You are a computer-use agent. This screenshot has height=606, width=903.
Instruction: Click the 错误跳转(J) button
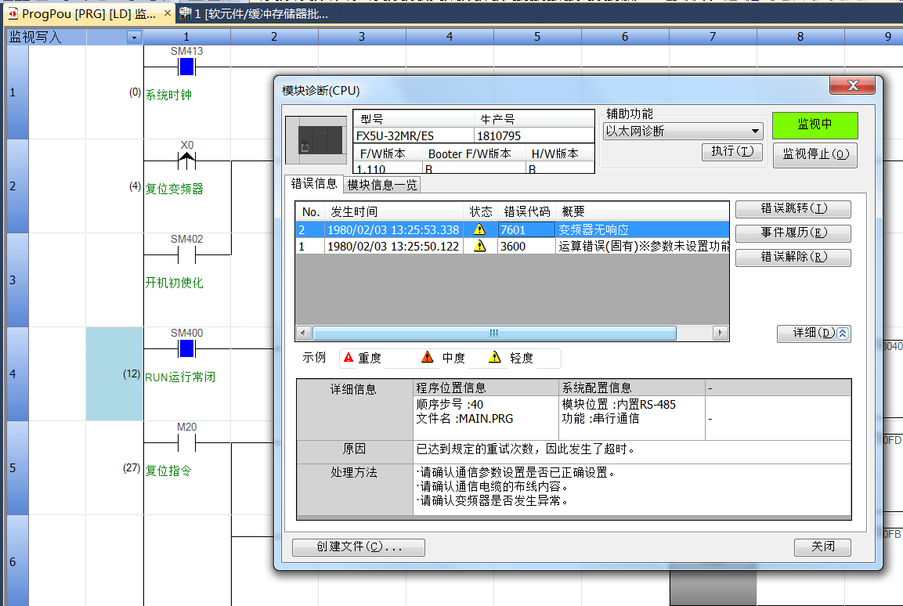pos(793,209)
